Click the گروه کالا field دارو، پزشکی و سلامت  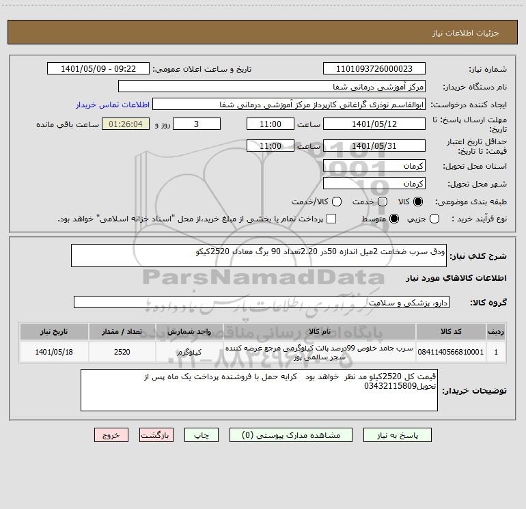click(262, 302)
